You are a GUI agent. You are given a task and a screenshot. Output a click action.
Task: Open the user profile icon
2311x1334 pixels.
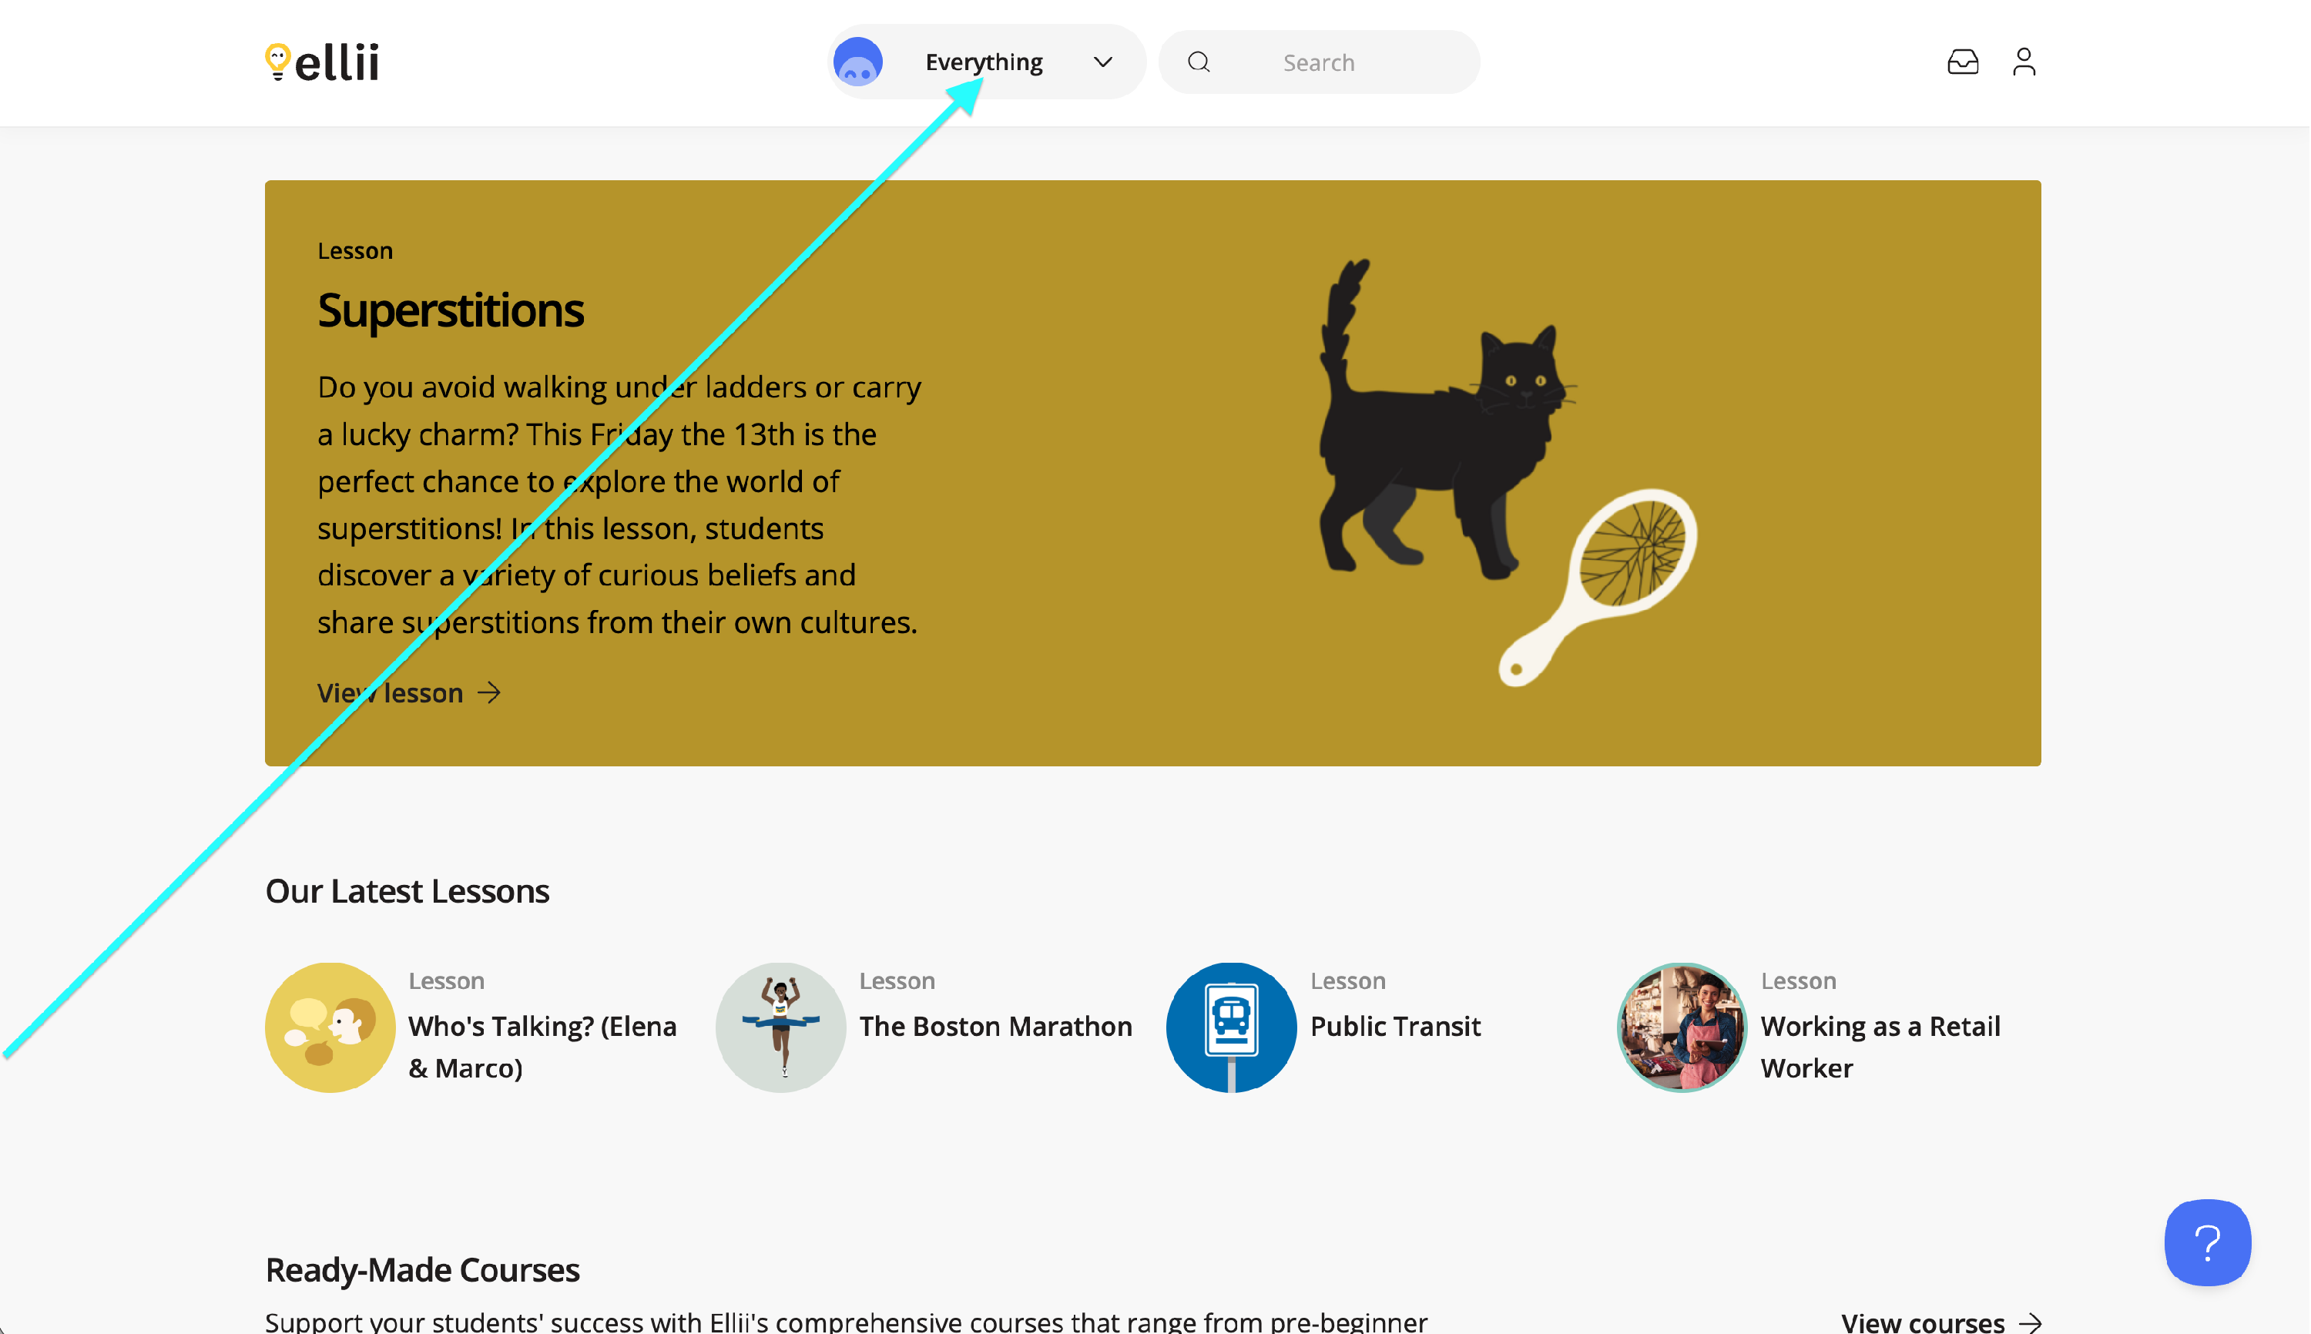[x=2023, y=62]
